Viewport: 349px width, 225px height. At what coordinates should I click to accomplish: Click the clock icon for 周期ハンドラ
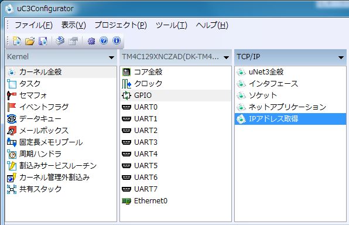12,154
